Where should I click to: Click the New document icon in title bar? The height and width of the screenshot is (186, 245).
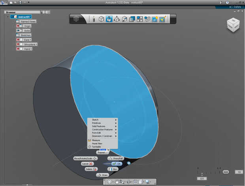coord(11,2)
